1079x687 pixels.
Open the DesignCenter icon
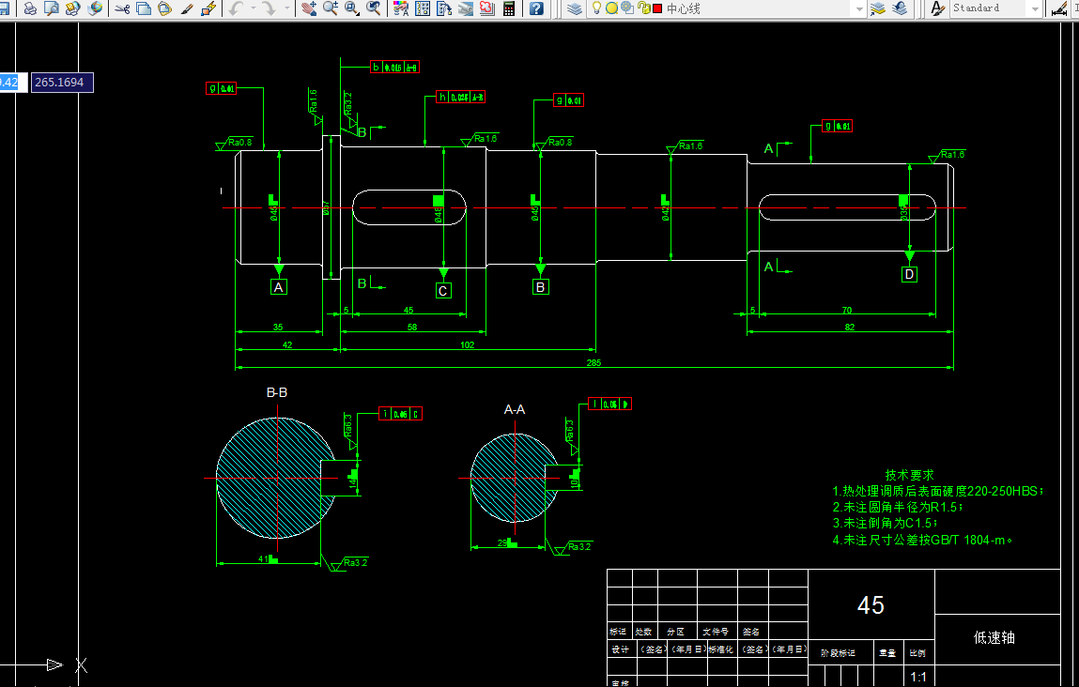[423, 8]
